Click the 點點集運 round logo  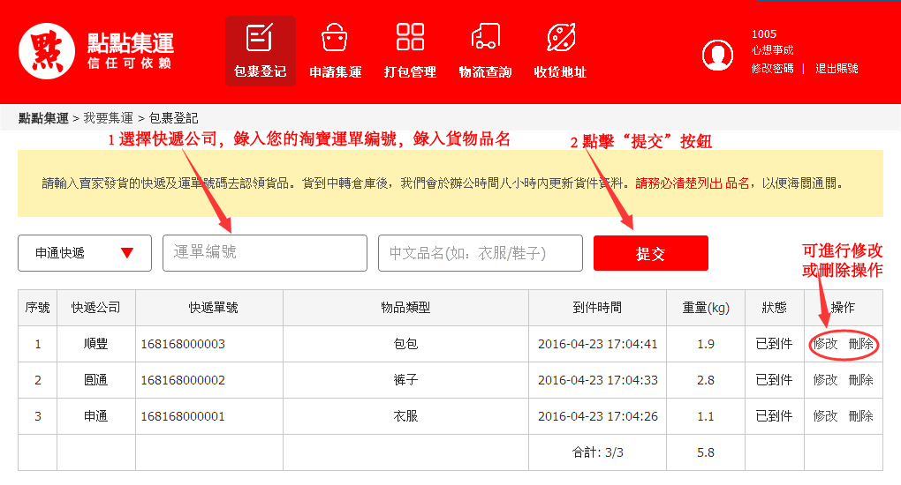[x=47, y=51]
